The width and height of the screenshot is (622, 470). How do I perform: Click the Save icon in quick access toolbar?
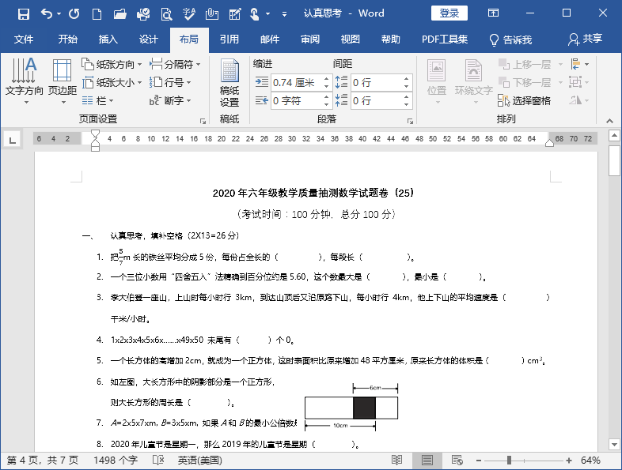coord(23,13)
